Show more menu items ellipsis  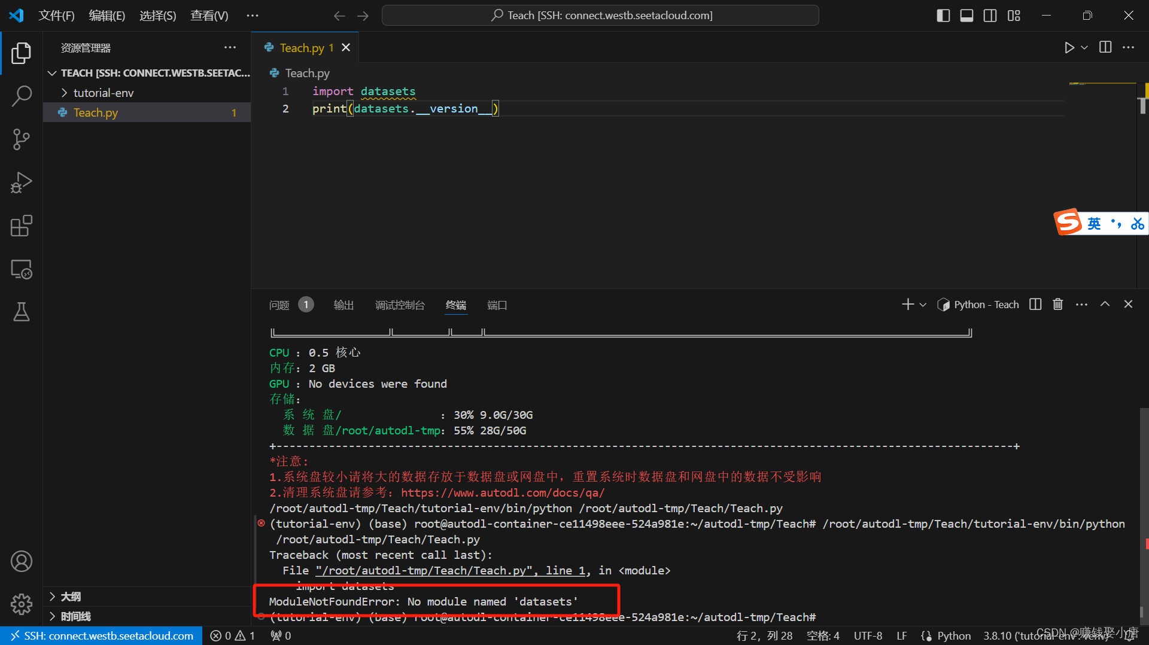click(253, 16)
